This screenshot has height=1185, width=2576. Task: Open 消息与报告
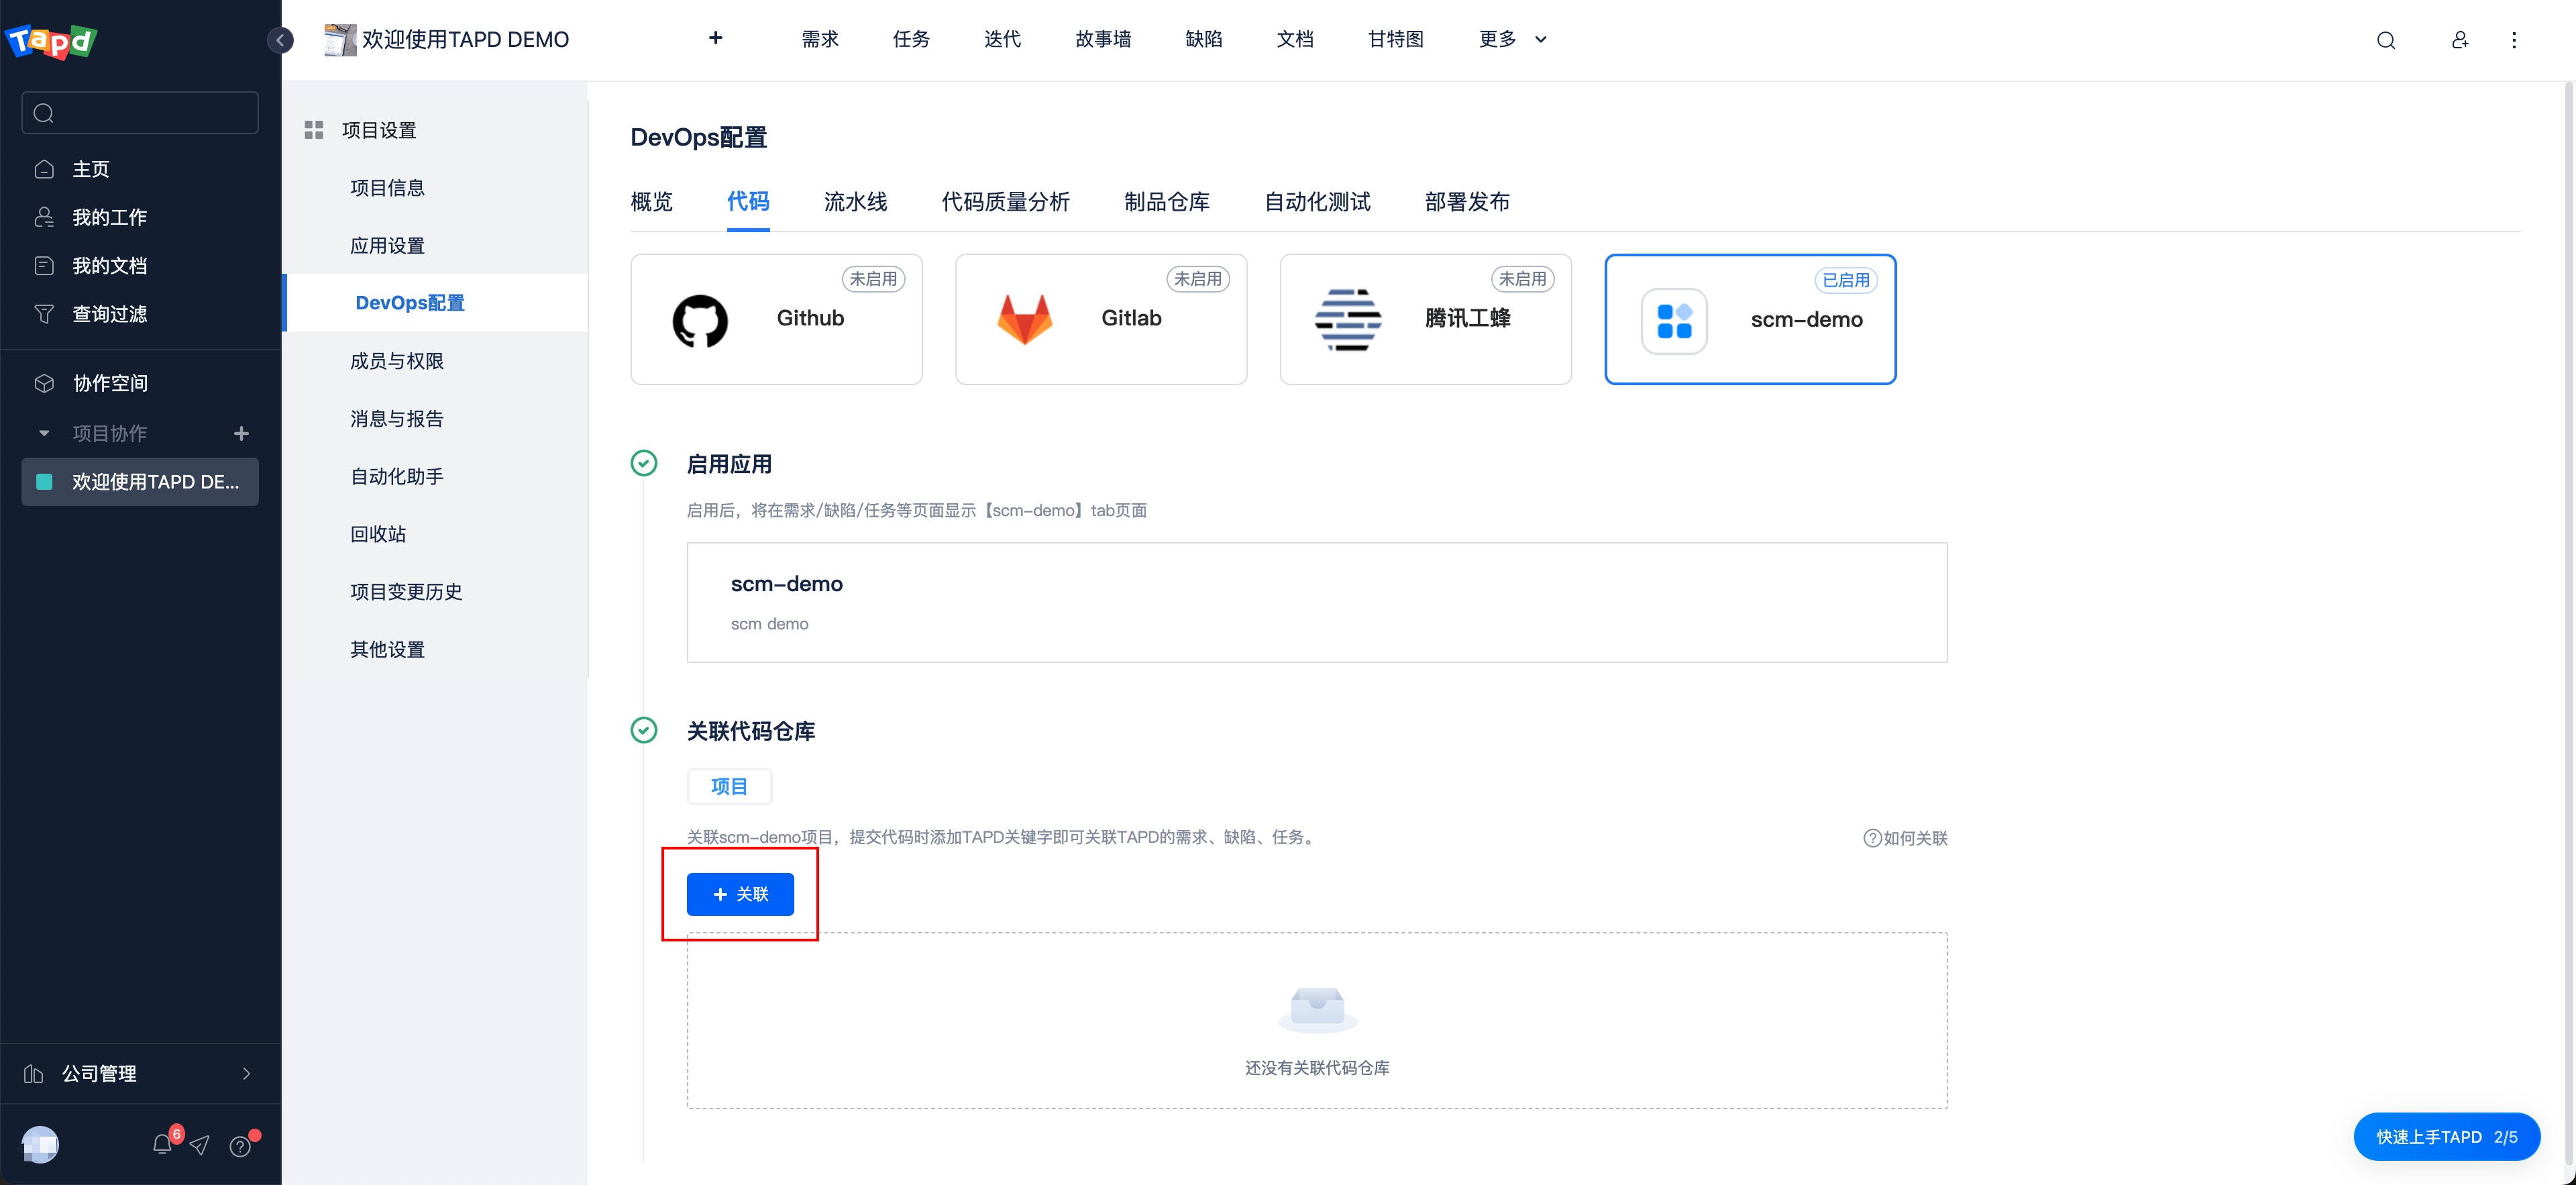[x=397, y=419]
